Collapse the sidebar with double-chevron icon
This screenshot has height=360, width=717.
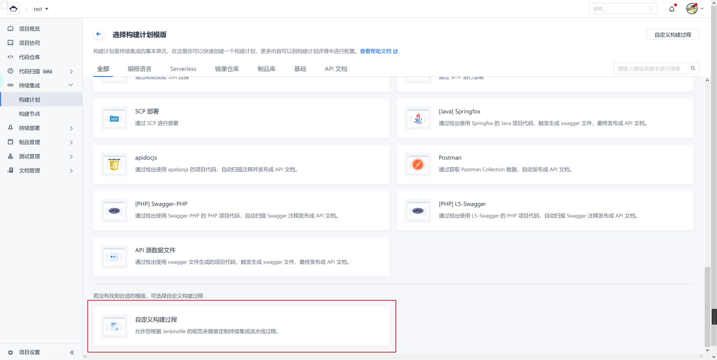72,352
